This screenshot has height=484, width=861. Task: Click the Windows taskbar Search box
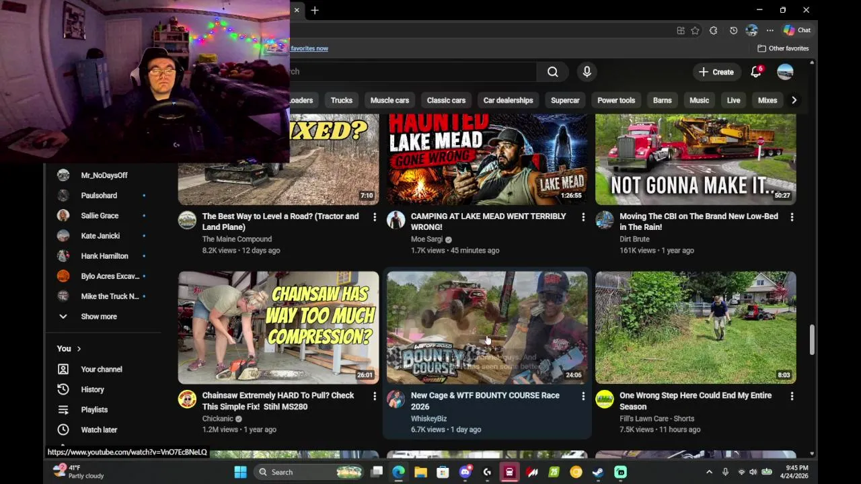pos(308,472)
